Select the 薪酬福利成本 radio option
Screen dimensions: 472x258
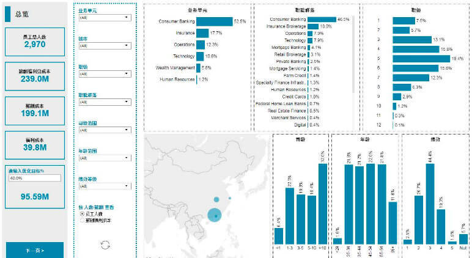[83, 220]
